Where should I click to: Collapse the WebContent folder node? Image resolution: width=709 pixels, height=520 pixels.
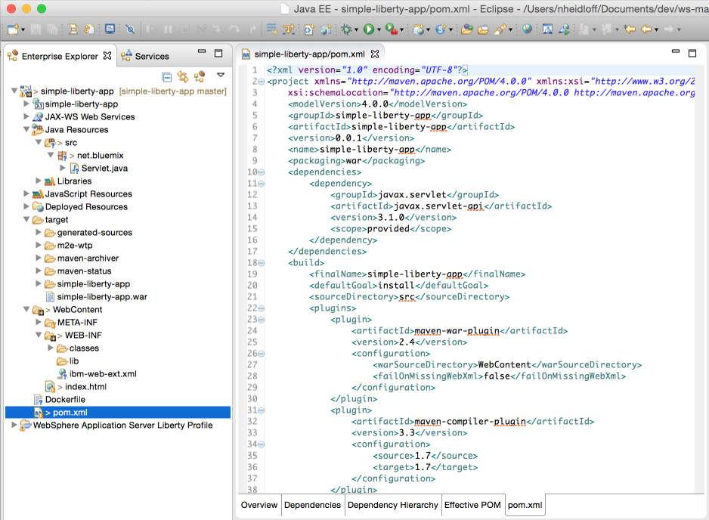click(26, 310)
